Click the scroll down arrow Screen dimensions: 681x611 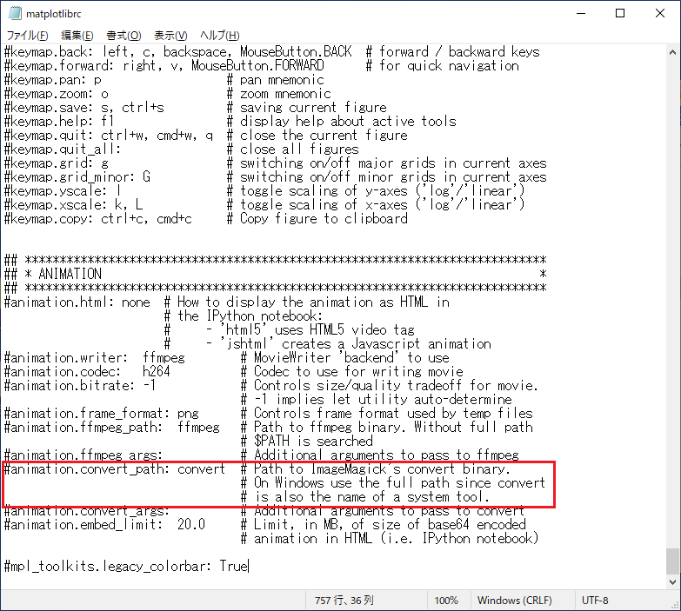point(672,582)
